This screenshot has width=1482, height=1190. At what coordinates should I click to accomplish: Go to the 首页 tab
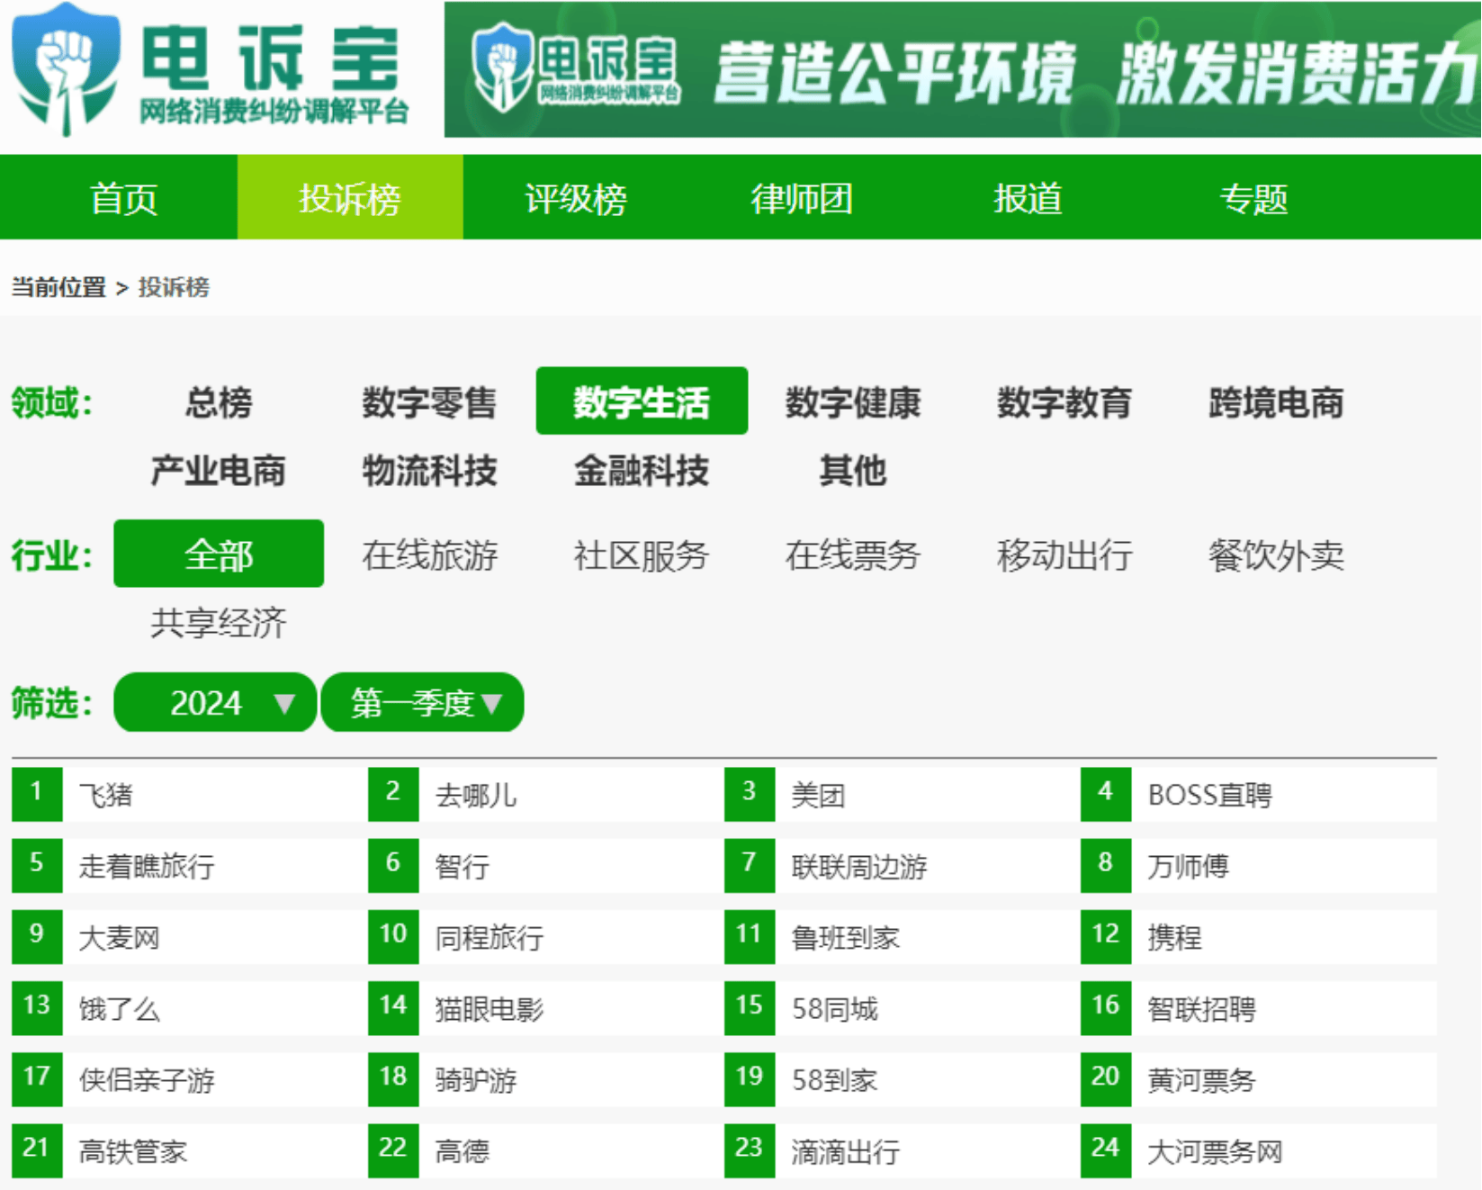(124, 198)
